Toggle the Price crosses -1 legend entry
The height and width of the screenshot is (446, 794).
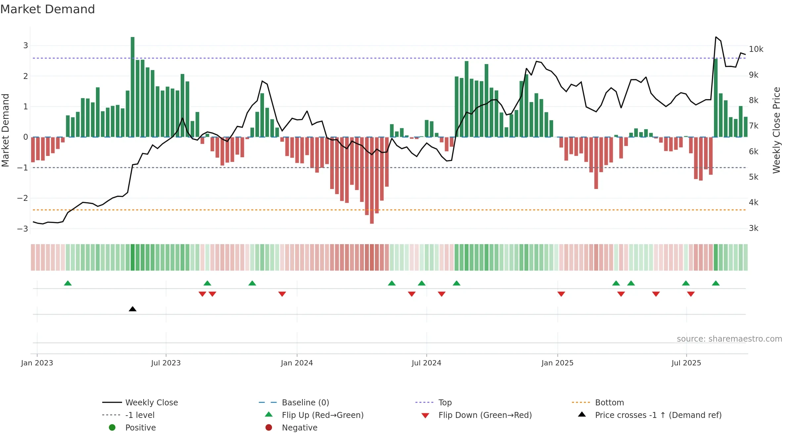[650, 415]
